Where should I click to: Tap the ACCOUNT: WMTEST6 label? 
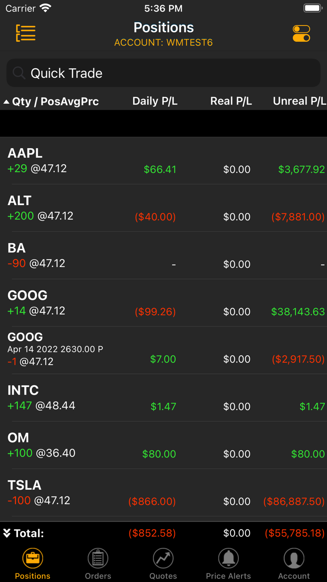click(x=163, y=43)
